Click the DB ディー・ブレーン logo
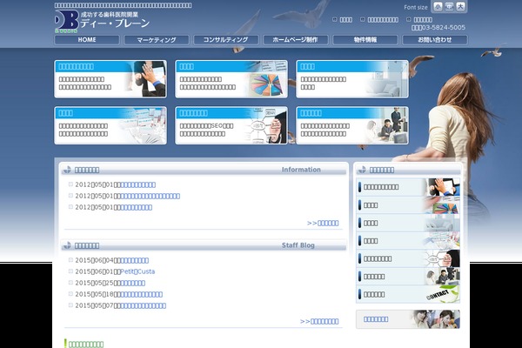 102,21
